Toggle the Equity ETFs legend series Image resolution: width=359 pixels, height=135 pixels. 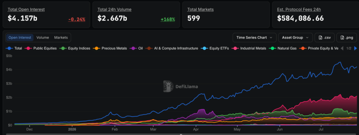(x=215, y=48)
